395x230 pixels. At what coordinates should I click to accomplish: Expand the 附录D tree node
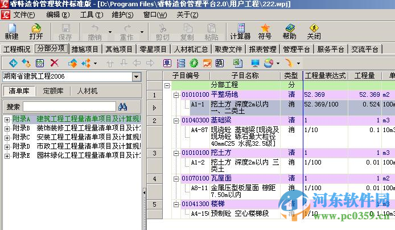click(x=7, y=147)
